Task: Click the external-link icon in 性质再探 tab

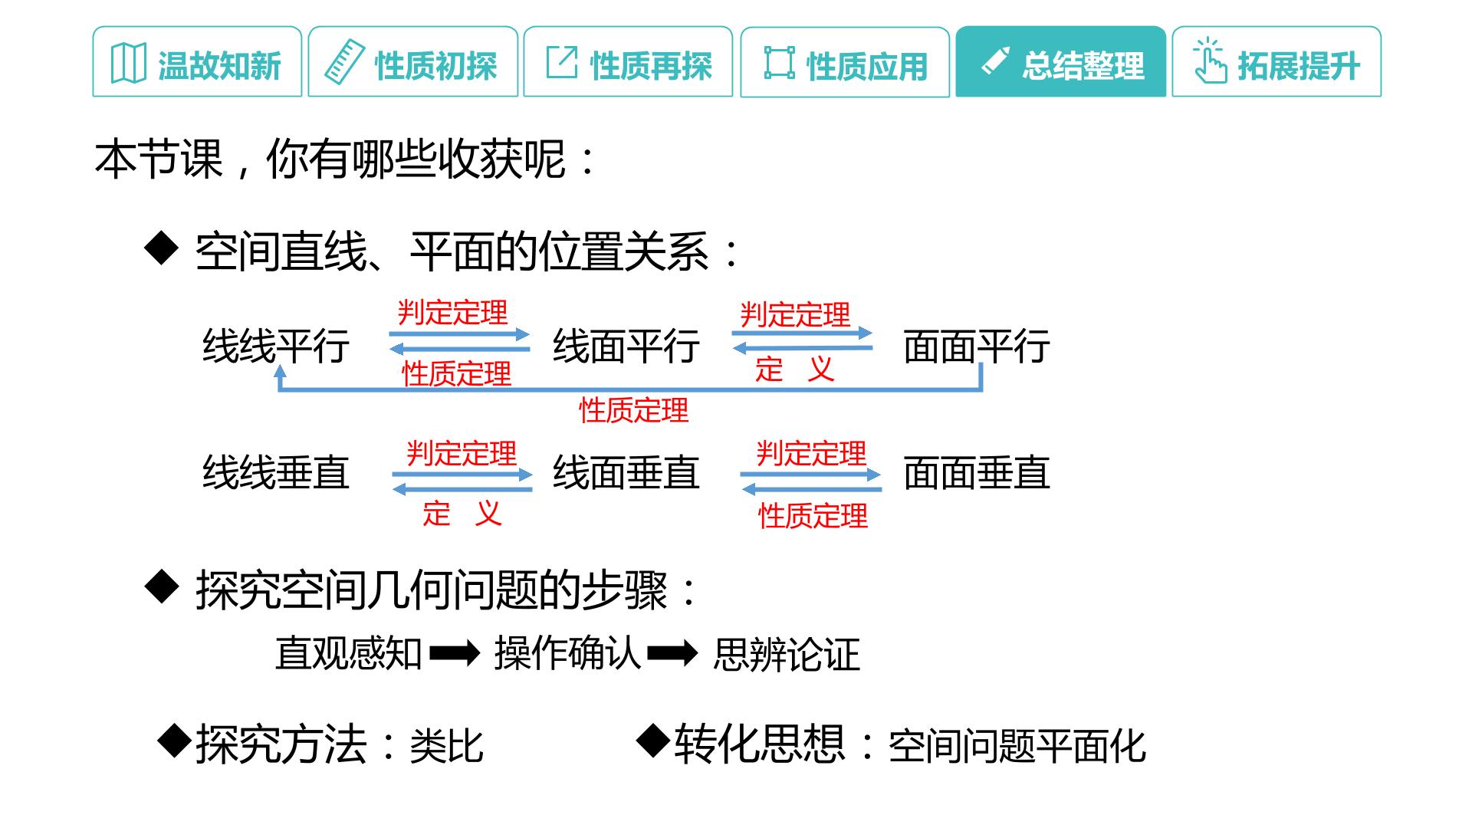Action: 561,62
